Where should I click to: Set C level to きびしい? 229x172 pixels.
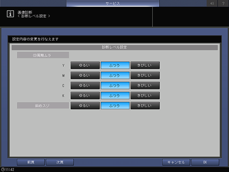click(145, 86)
